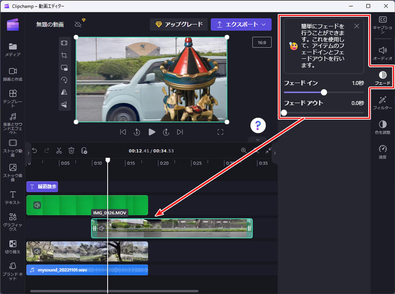Delete the selected clip with the trash icon
This screenshot has width=395, height=294.
coord(71,151)
